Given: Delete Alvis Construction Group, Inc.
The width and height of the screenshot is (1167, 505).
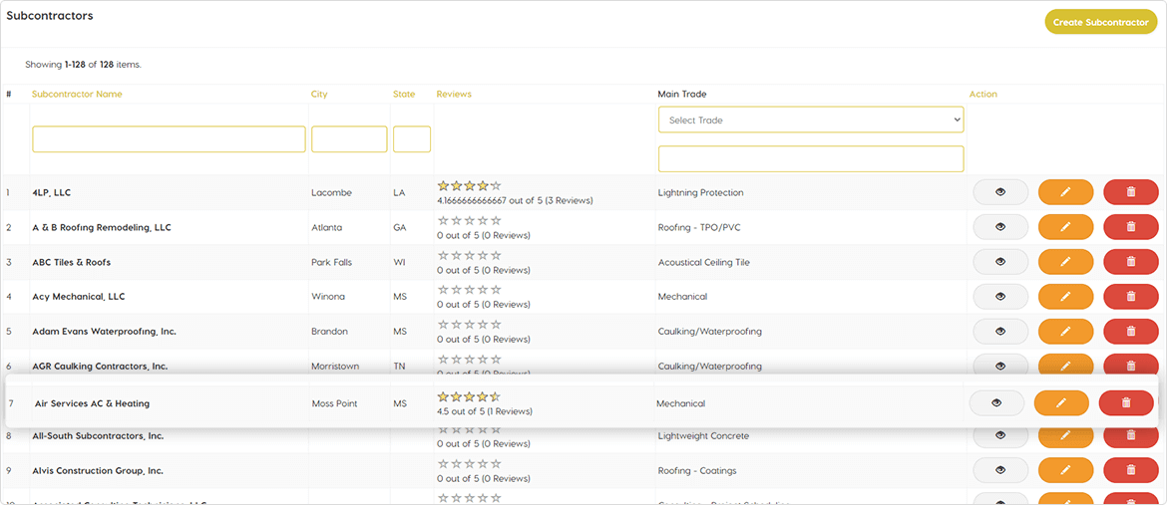Looking at the screenshot, I should (x=1130, y=470).
